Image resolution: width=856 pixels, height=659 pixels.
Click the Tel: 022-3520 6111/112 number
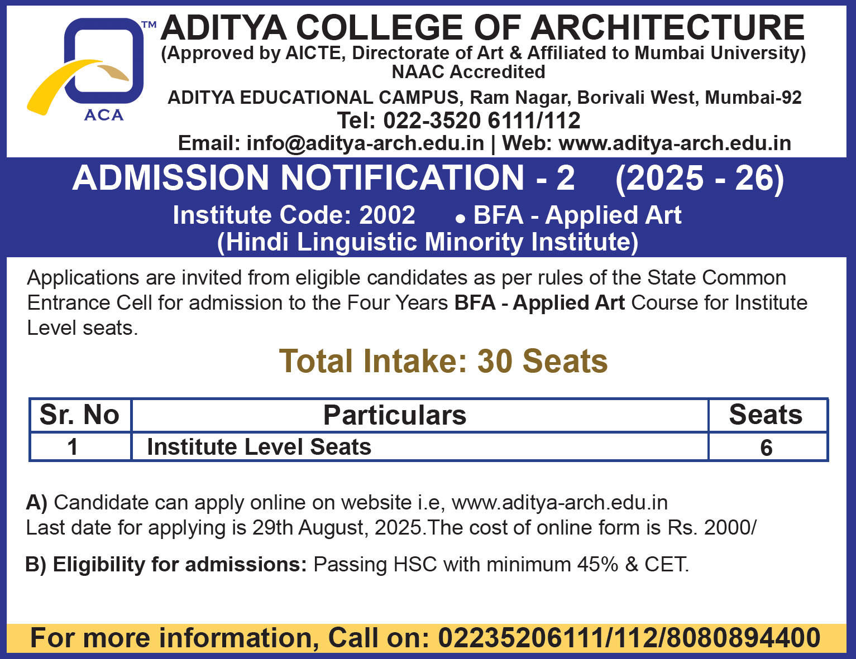click(x=458, y=121)
